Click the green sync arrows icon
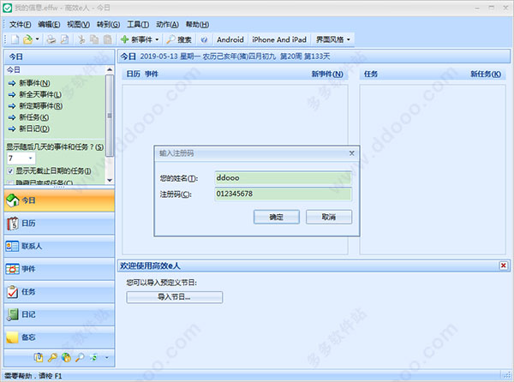Viewport: 514px width, 382px height. click(93, 357)
